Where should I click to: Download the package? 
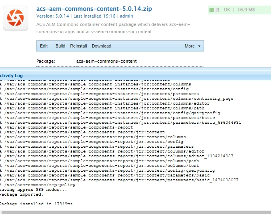(101, 46)
